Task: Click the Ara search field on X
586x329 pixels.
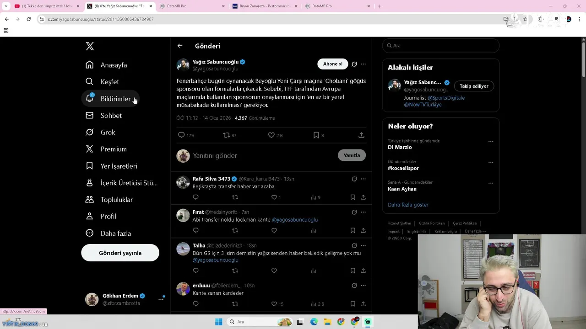Action: (441, 46)
